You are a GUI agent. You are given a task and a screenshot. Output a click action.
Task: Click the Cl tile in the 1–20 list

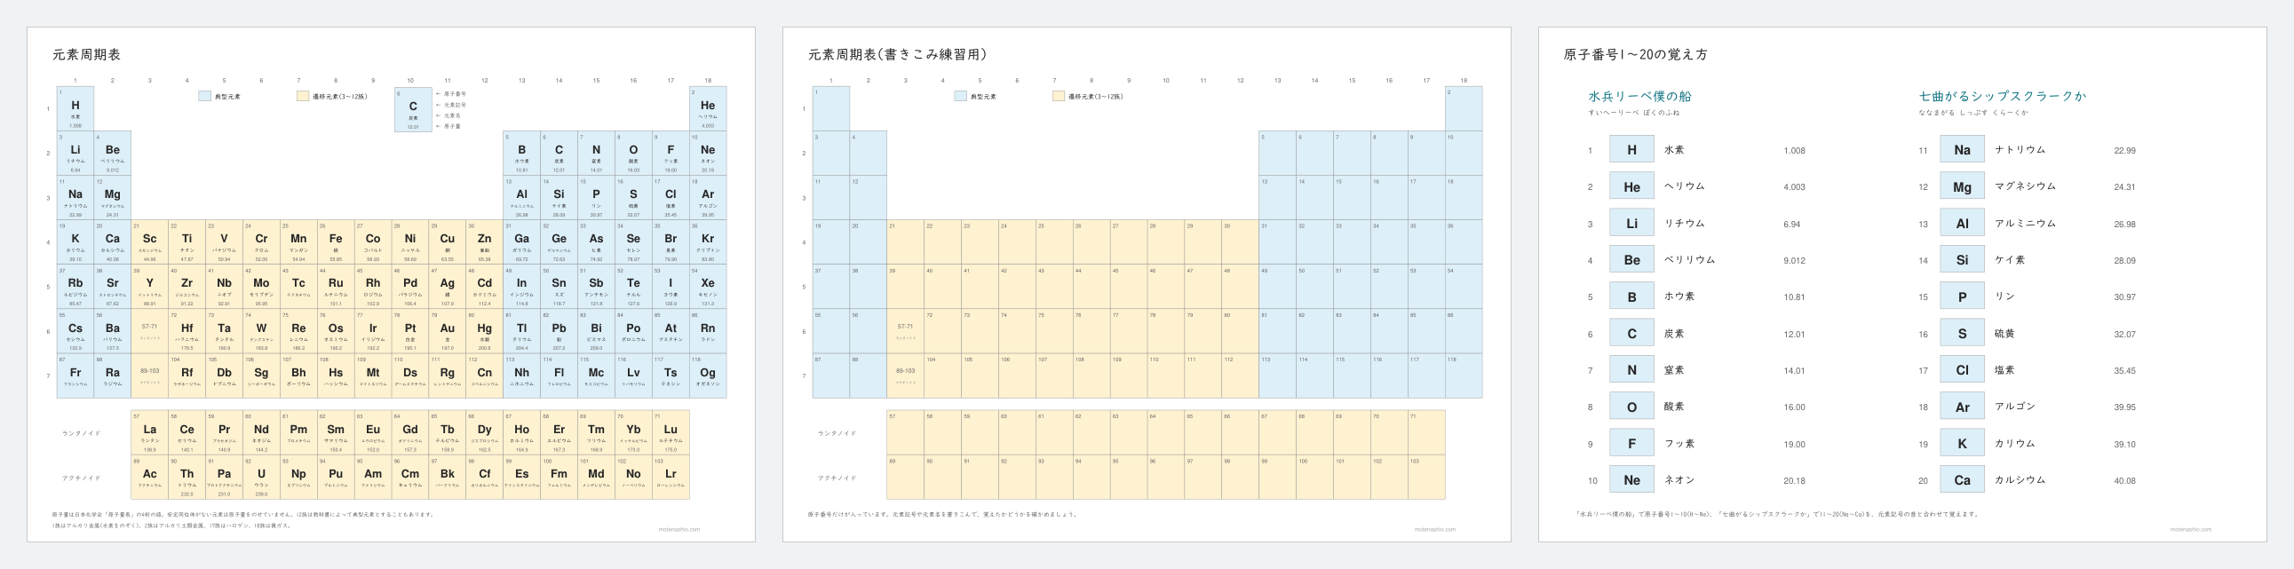click(1962, 369)
